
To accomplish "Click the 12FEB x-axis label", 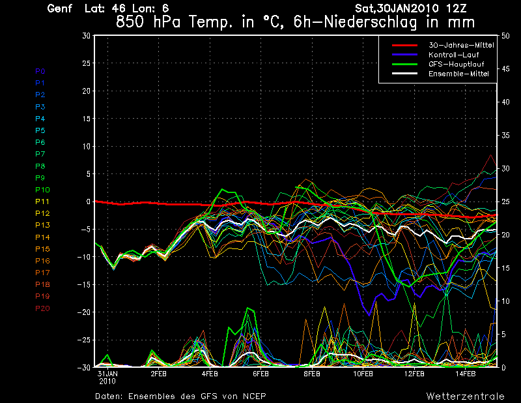I will tap(414, 374).
